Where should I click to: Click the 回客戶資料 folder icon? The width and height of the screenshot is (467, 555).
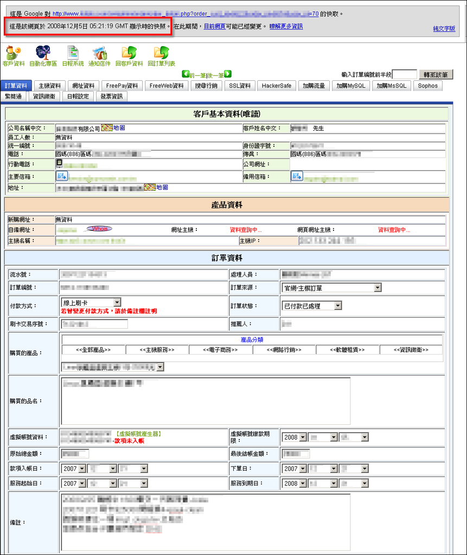129,56
